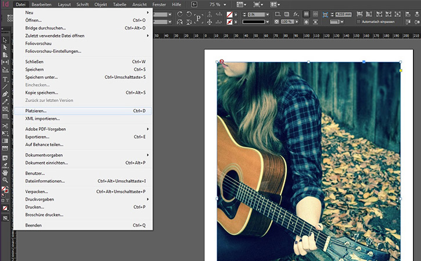This screenshot has width=421, height=261.
Task: Select the Pen tool
Action: coord(5,94)
